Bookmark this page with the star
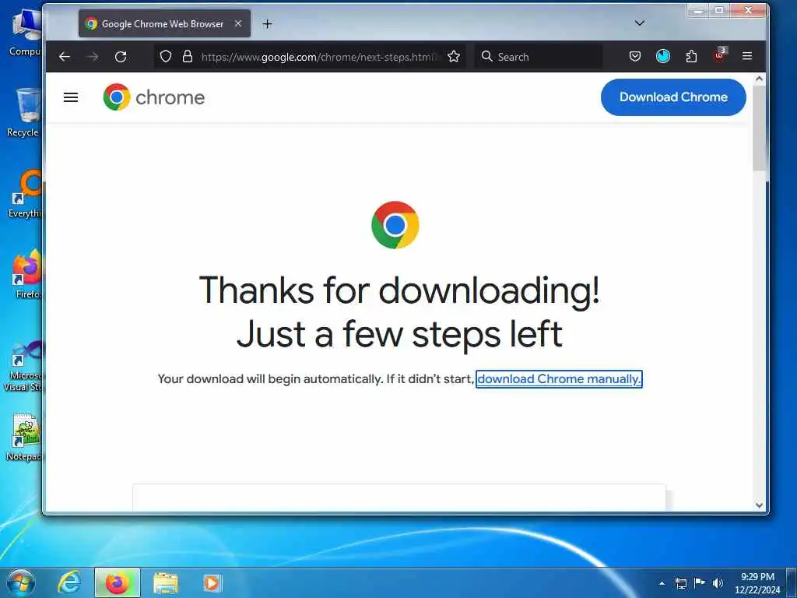 click(x=454, y=56)
